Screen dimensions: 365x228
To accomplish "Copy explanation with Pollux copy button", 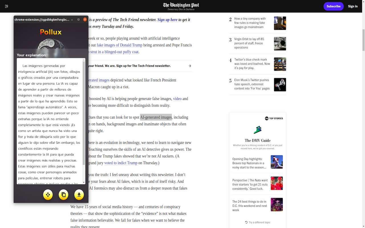I will coord(64,195).
